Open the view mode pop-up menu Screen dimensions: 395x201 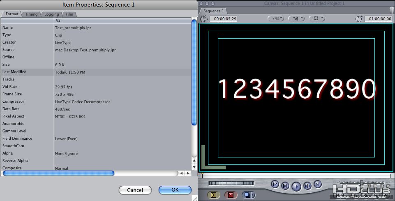pyautogui.click(x=317, y=18)
